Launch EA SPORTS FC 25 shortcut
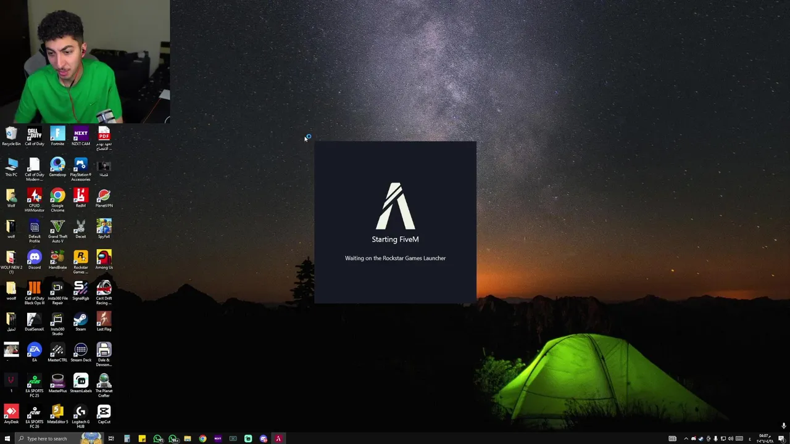Viewport: 790px width, 444px height. (35, 385)
